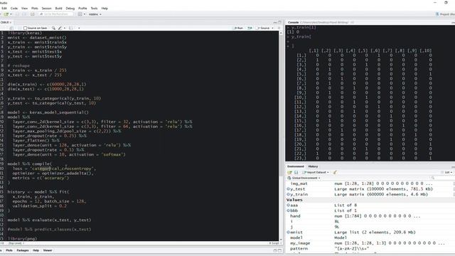Open the Session menu
Viewport: 455px width, 256px height.
(46, 9)
